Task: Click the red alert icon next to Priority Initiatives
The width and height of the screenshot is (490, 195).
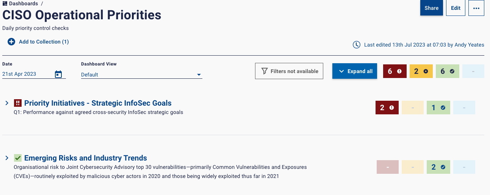Action: click(17, 103)
